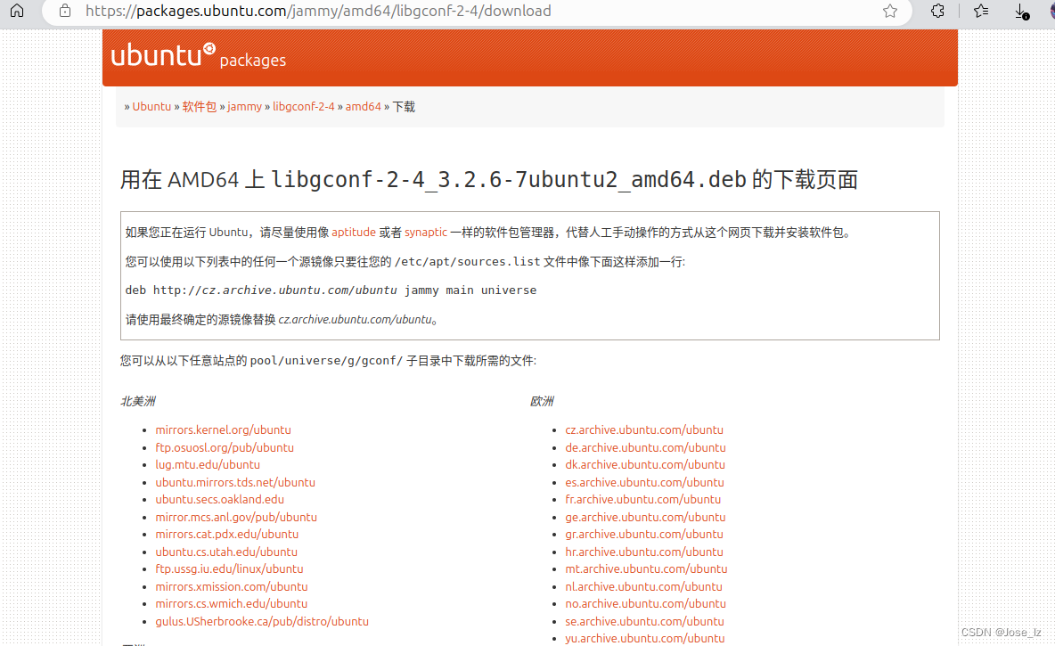Download from ubuntu.secs.oakland.edu
The image size is (1055, 646).
click(219, 499)
